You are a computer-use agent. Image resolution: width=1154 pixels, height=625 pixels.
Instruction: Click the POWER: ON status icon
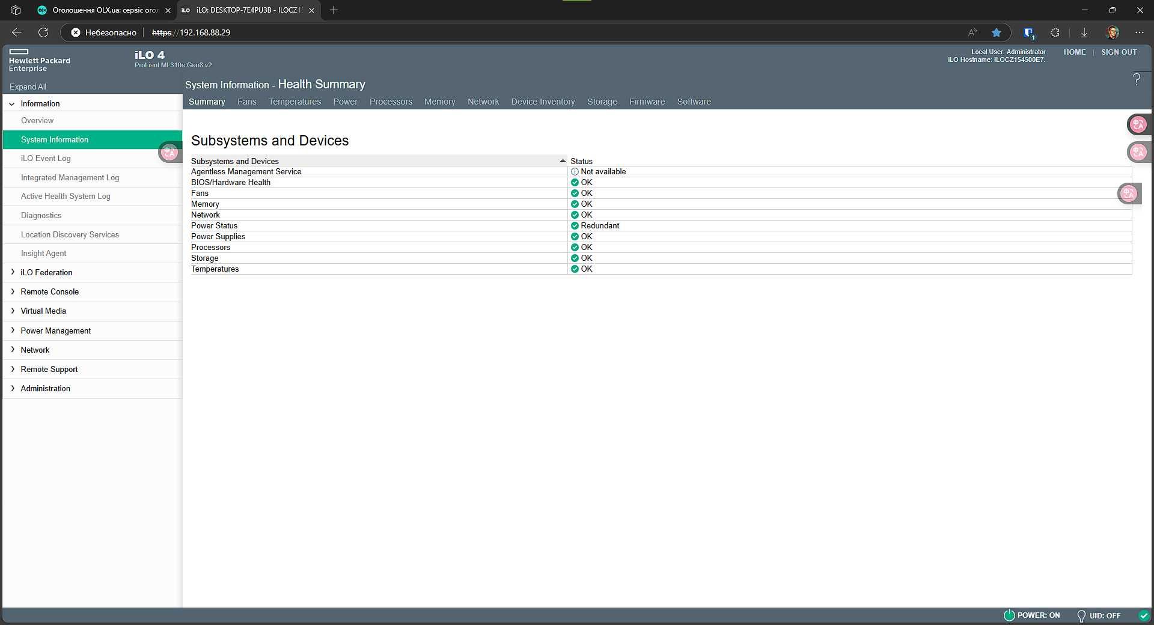(x=1009, y=615)
